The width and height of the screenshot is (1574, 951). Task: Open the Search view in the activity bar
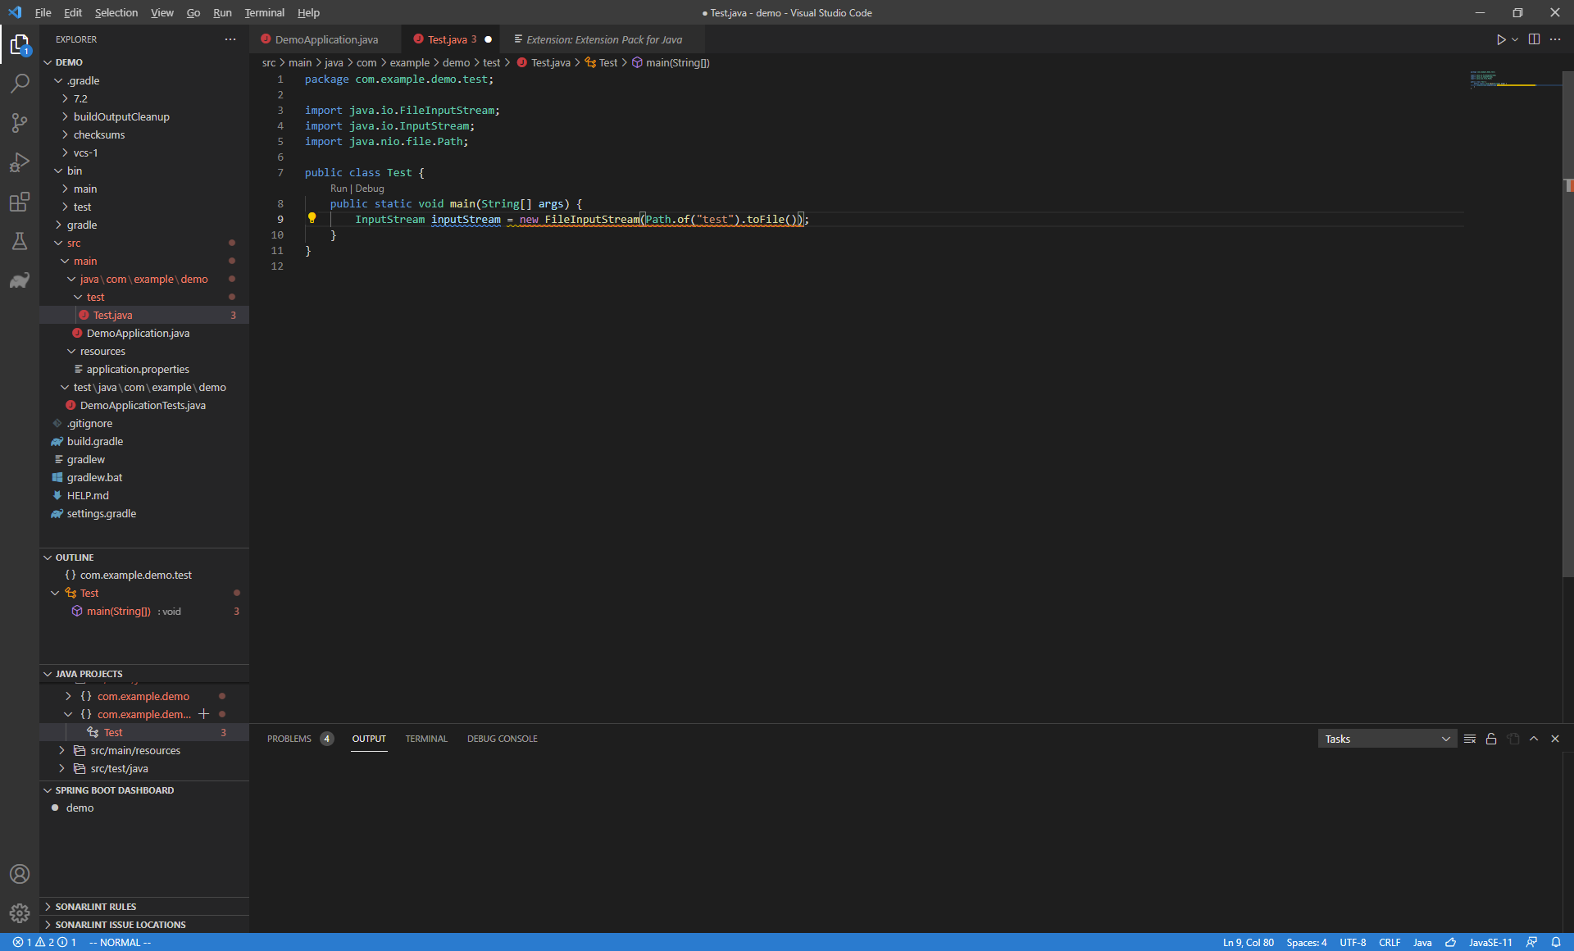tap(20, 83)
